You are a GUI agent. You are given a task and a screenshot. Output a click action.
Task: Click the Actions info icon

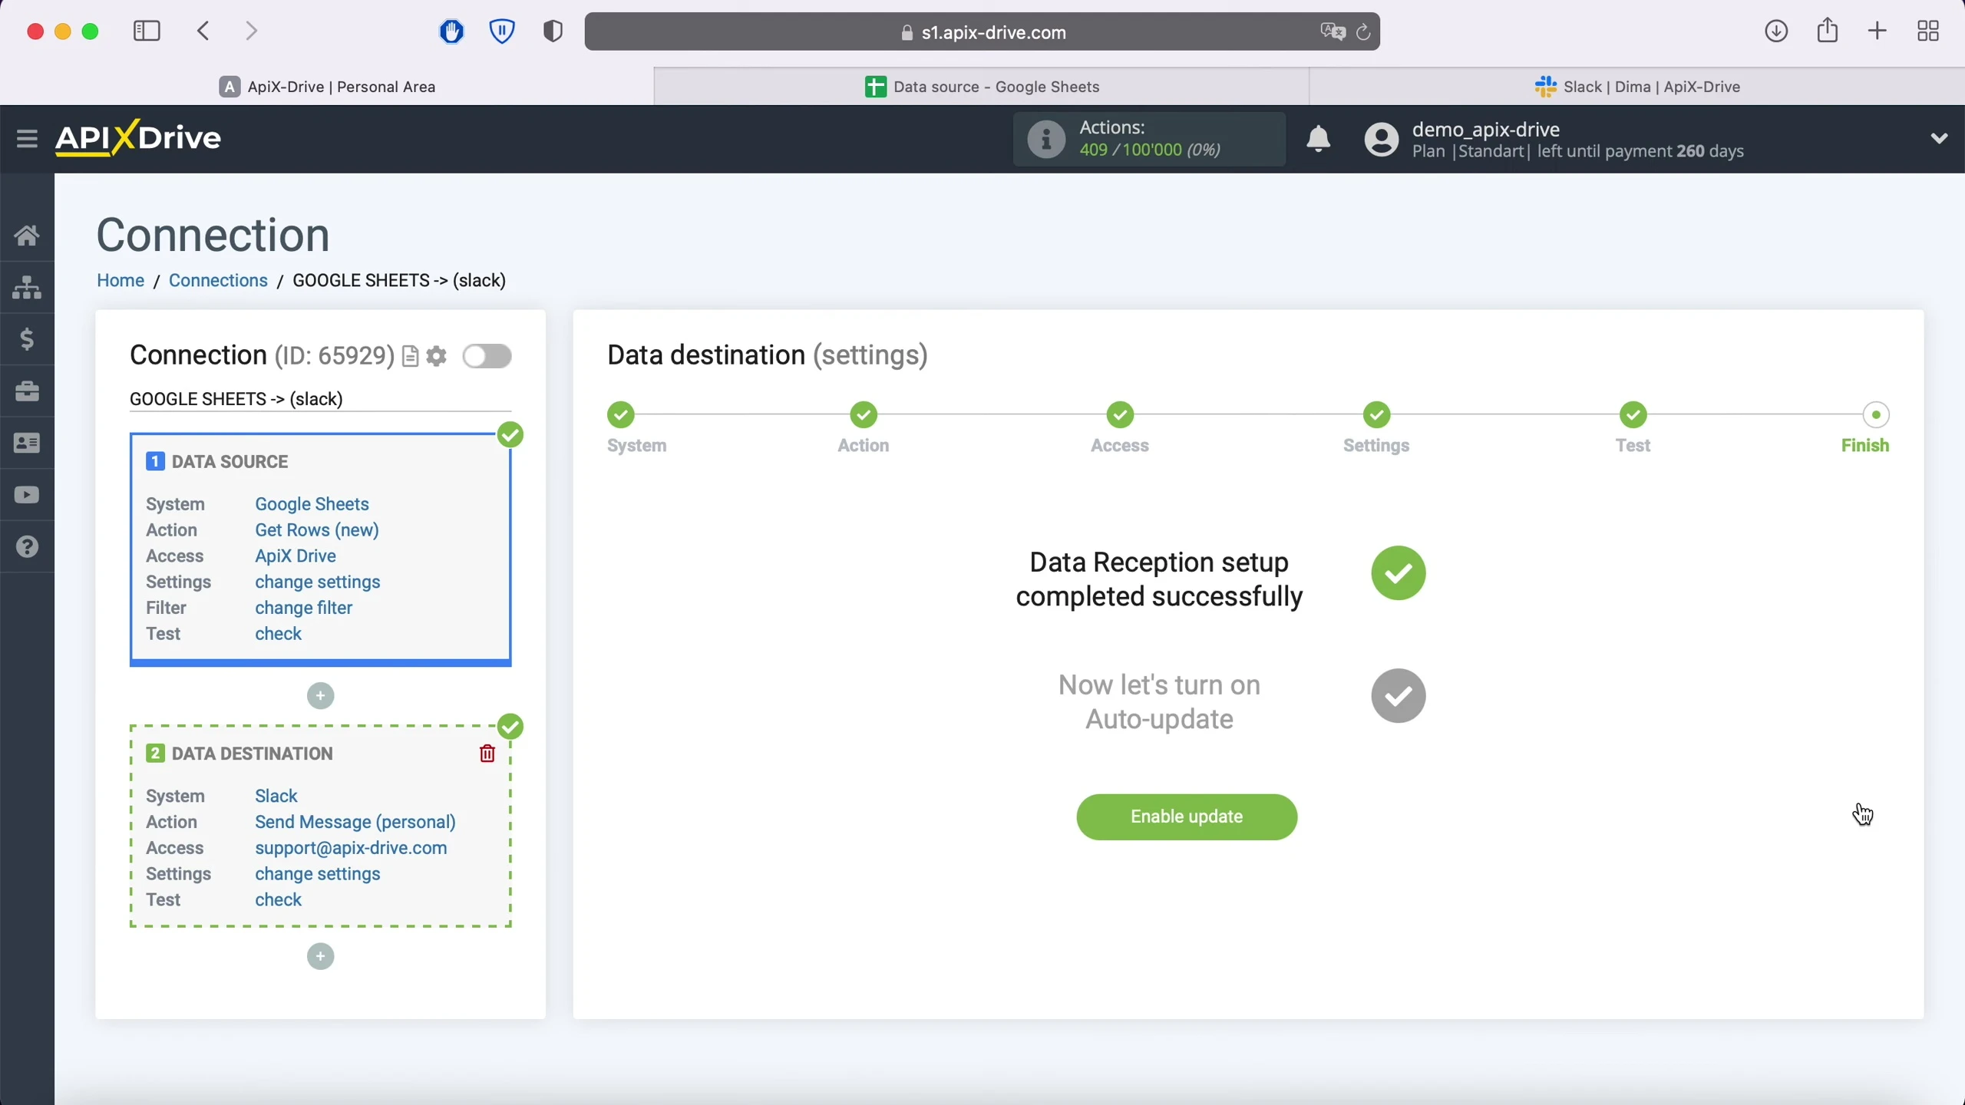click(1046, 139)
